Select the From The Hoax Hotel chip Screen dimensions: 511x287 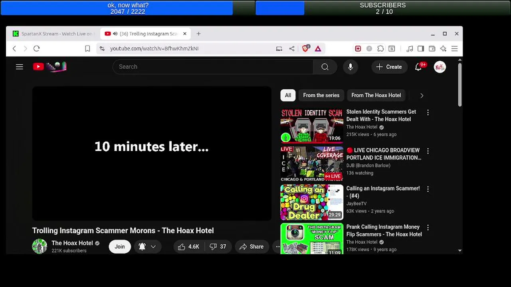point(376,95)
